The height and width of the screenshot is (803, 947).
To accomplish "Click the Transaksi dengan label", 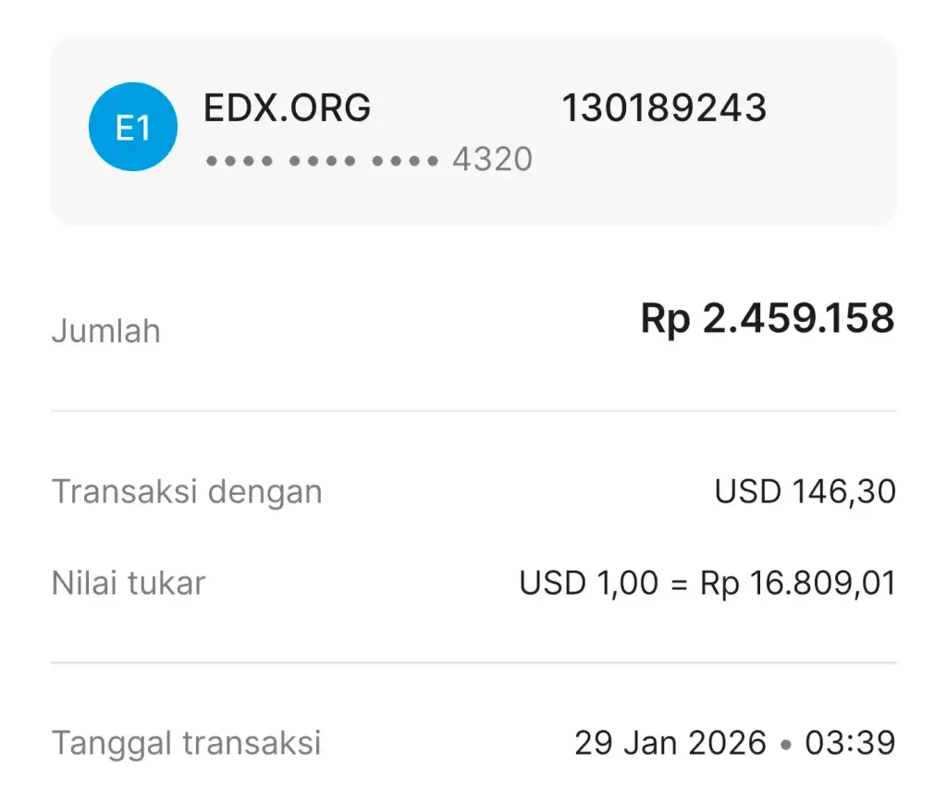I will tap(187, 491).
